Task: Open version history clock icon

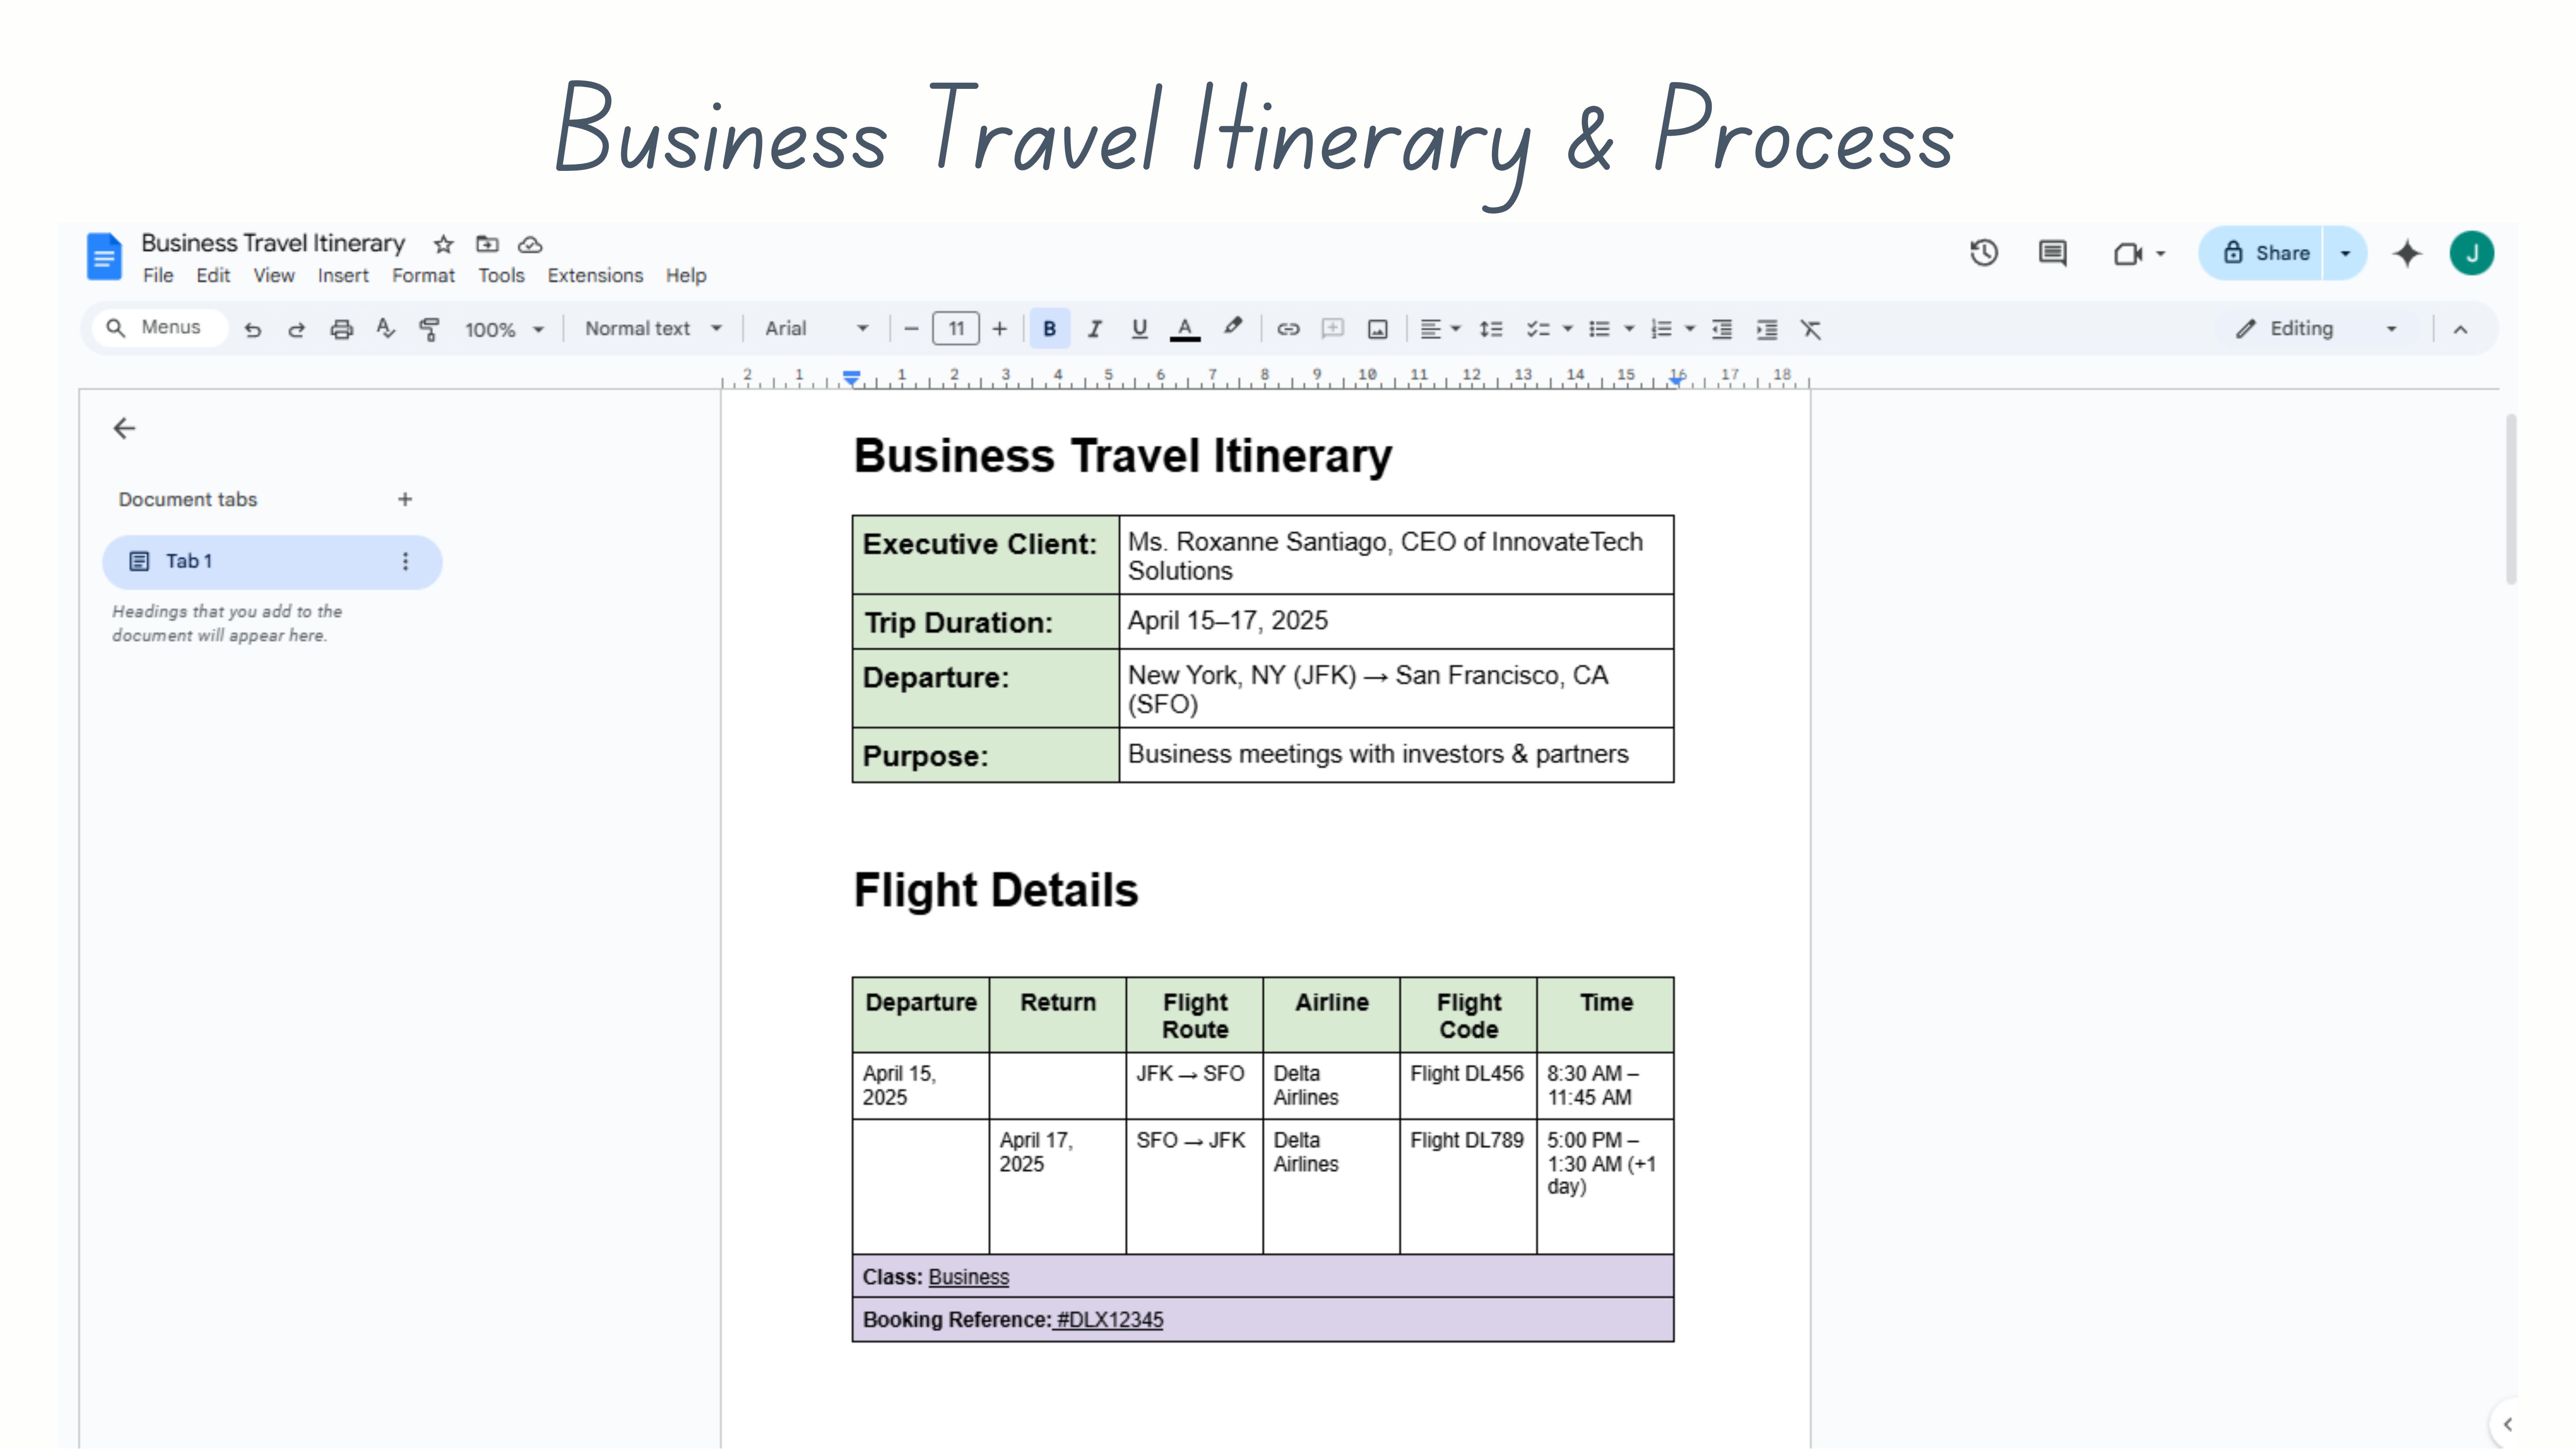Action: coord(1984,253)
